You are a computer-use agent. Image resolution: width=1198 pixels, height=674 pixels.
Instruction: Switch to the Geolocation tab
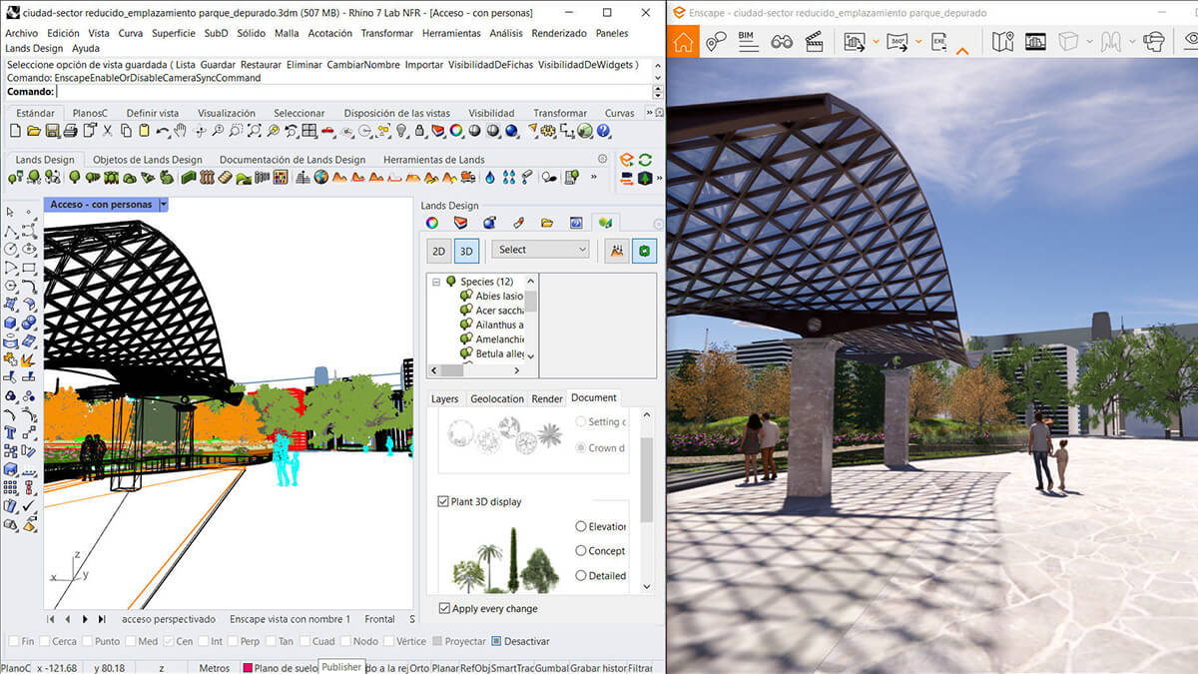pos(496,398)
